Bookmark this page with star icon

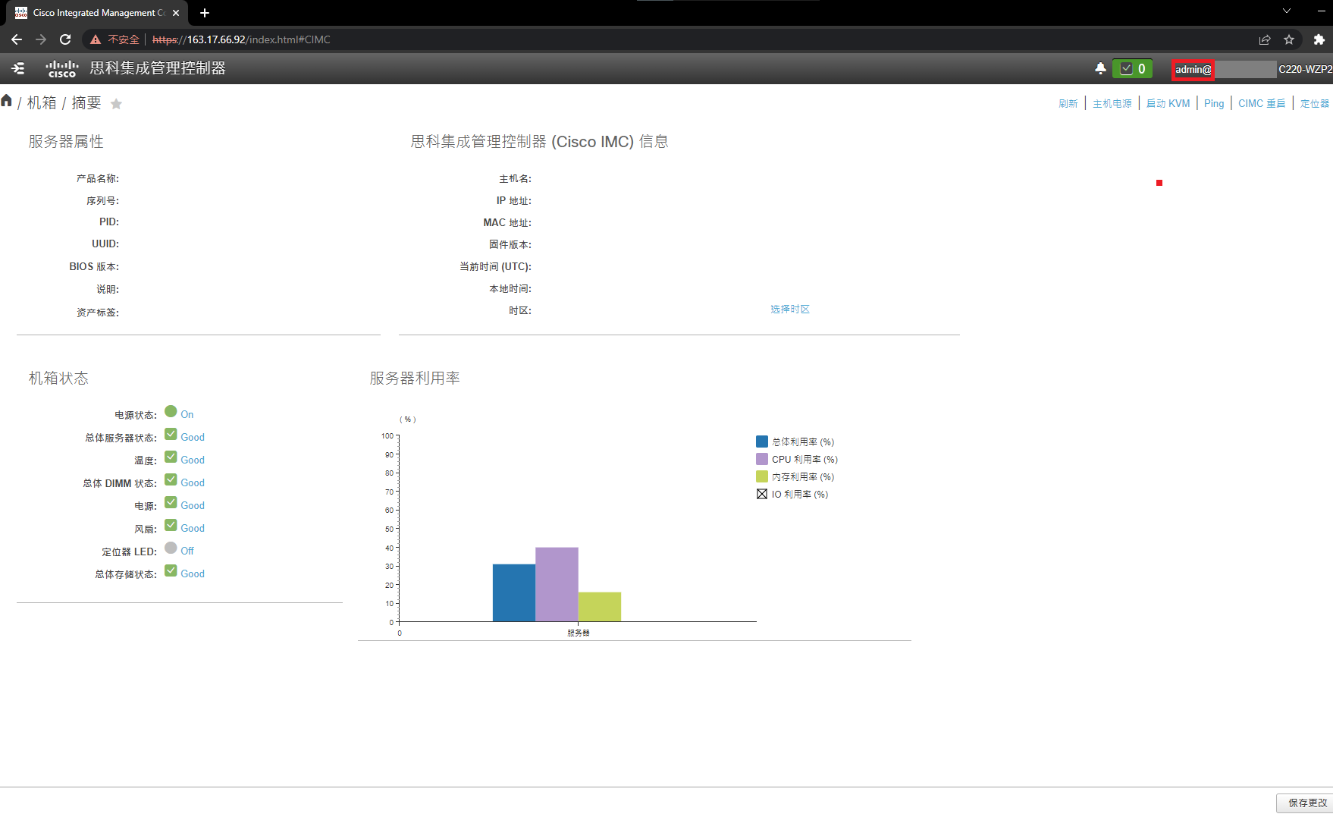pos(1289,39)
